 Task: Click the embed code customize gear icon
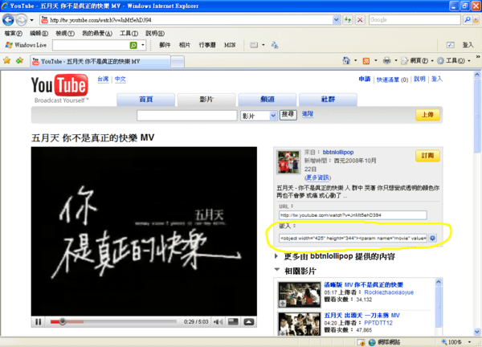click(x=432, y=238)
